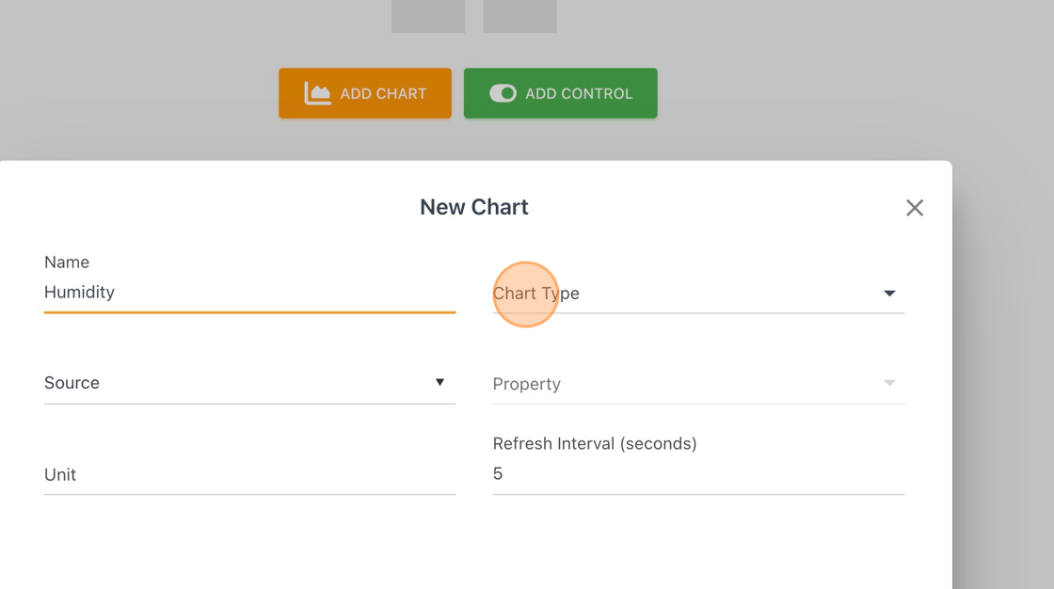Open the Source select field
The width and height of the screenshot is (1054, 589).
click(x=249, y=383)
